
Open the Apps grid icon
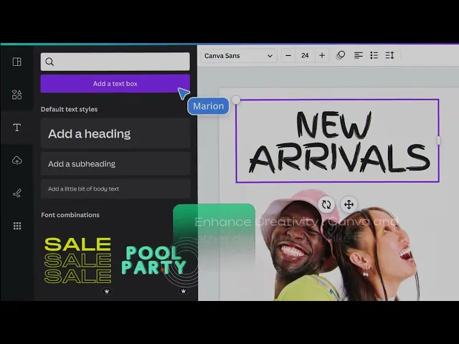17,226
